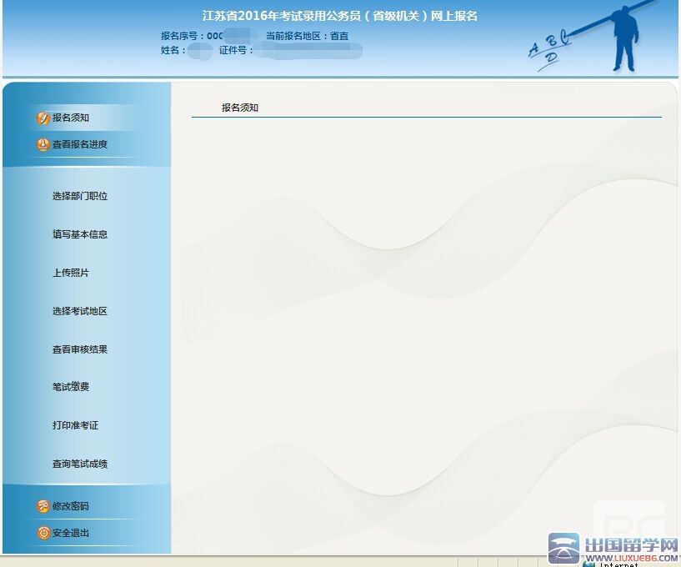Image resolution: width=681 pixels, height=567 pixels.
Task: Open 报名须知 in the sidebar
Action: point(71,118)
